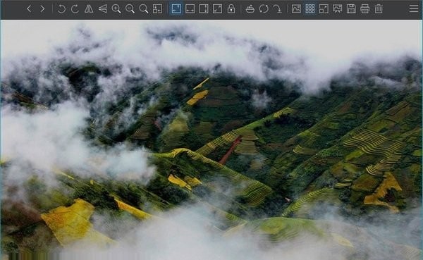The image size is (423, 260).
Task: Rotate the image clockwise
Action: [75, 9]
